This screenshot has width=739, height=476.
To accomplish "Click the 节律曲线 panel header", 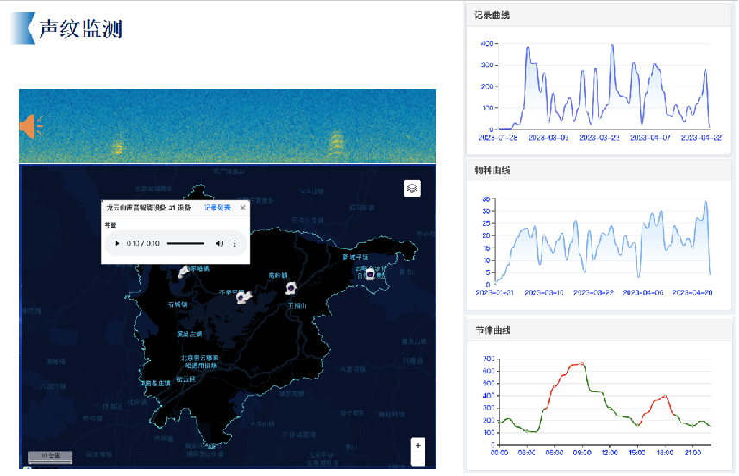I will pos(598,330).
